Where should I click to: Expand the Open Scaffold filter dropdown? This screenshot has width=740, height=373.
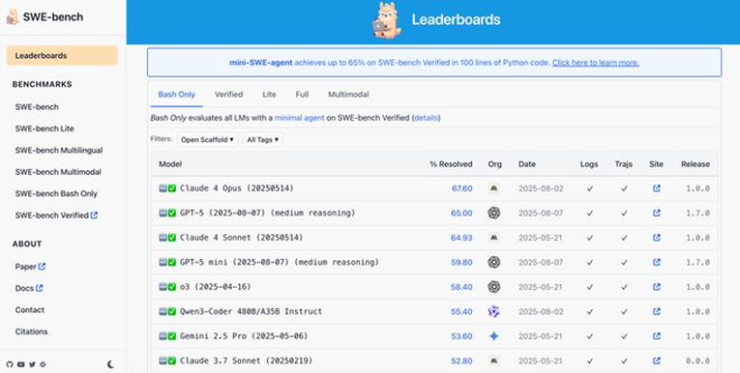207,139
